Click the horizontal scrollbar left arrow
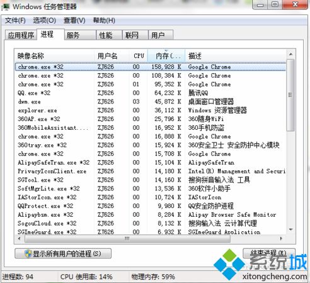The image size is (310, 283). [20, 238]
